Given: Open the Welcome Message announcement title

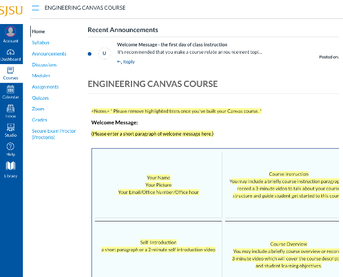Looking at the screenshot, I should (172, 45).
